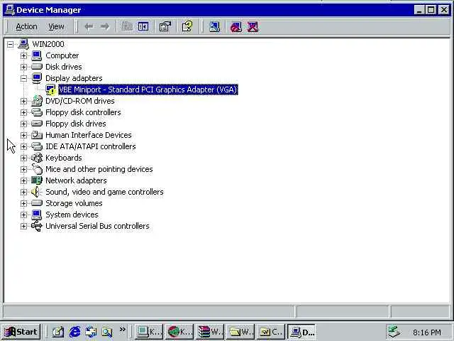Image resolution: width=454 pixels, height=341 pixels.
Task: Switch to the C... taskbar button
Action: [271, 332]
